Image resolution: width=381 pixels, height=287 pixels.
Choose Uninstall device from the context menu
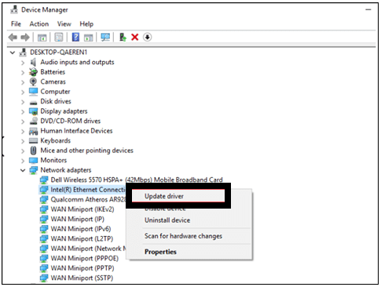coord(189,220)
